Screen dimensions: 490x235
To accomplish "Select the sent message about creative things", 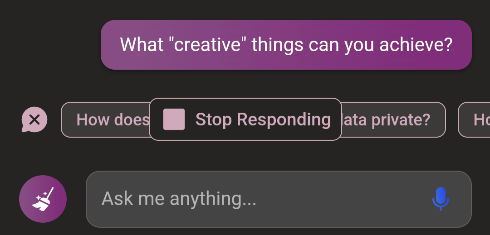I will pos(286,45).
